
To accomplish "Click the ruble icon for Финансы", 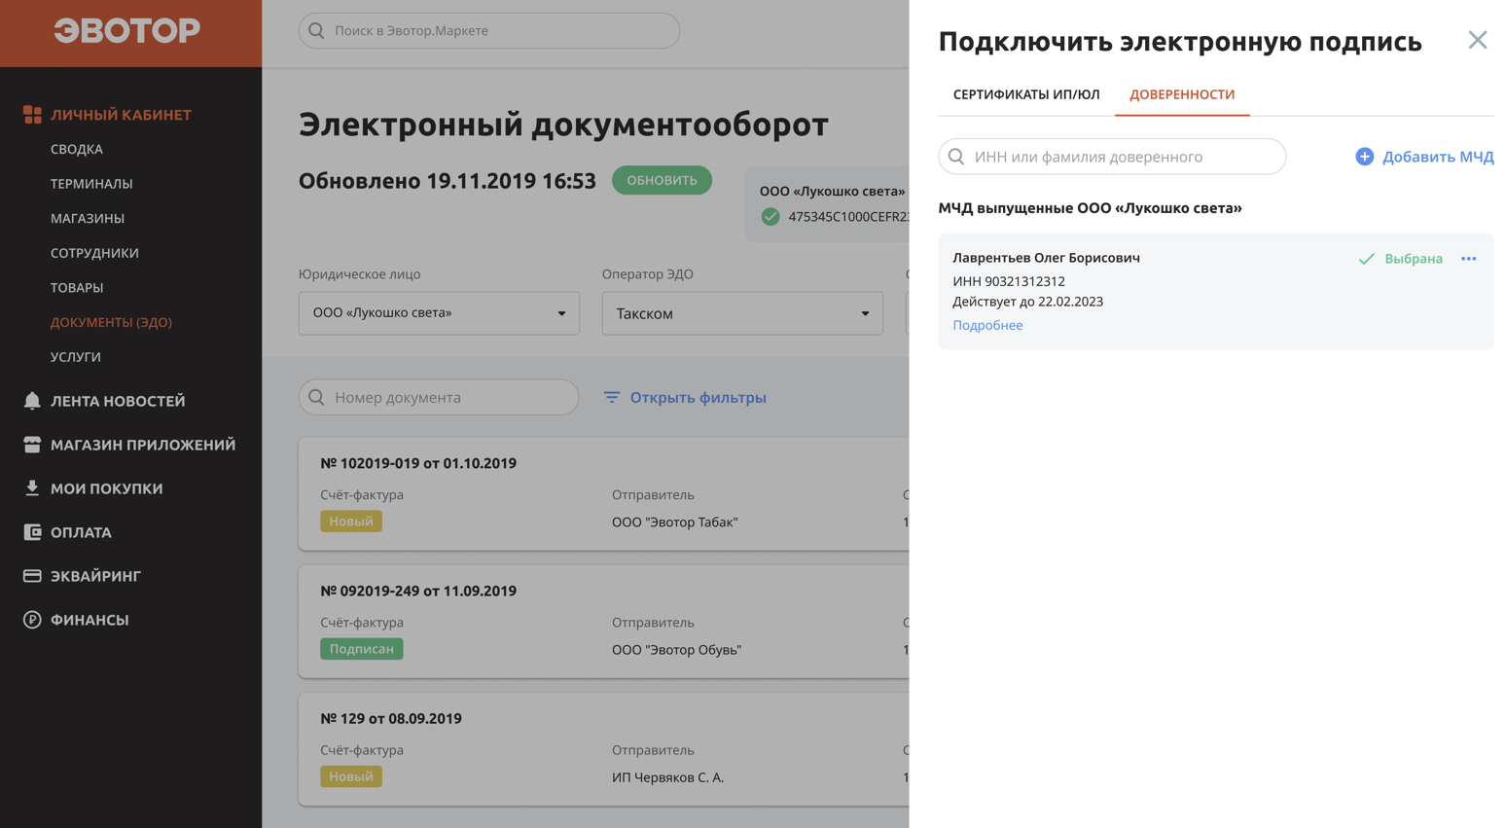I will (32, 620).
